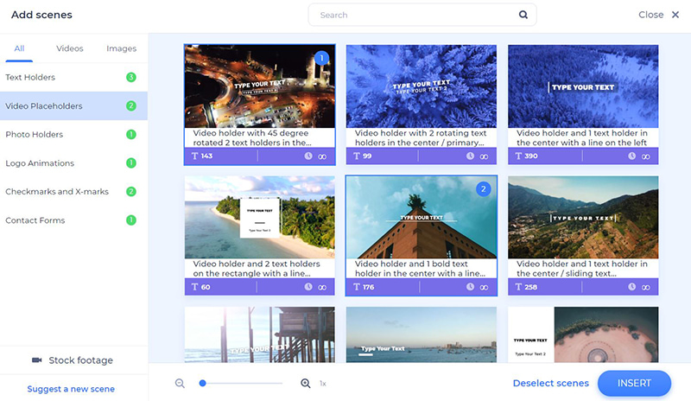691x401 pixels.
Task: Click the T 60 character count
Action: [x=200, y=287]
